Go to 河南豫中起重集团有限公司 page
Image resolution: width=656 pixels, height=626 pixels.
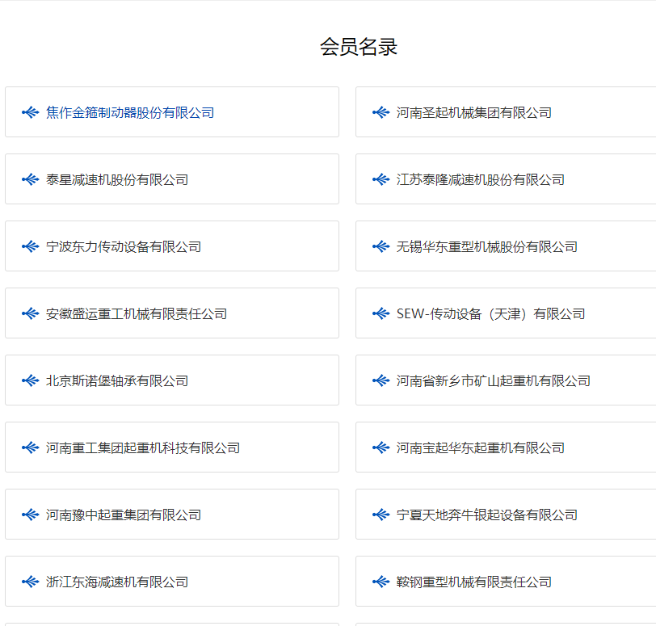pos(124,515)
